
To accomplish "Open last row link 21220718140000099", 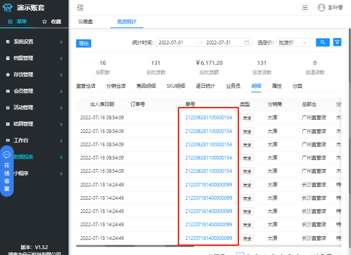I will click(x=208, y=238).
